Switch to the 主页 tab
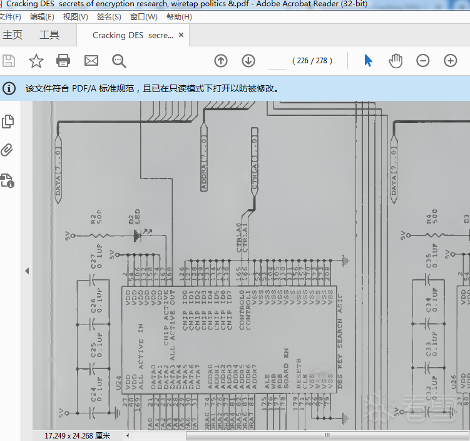Image resolution: width=470 pixels, height=441 pixels. [x=13, y=35]
